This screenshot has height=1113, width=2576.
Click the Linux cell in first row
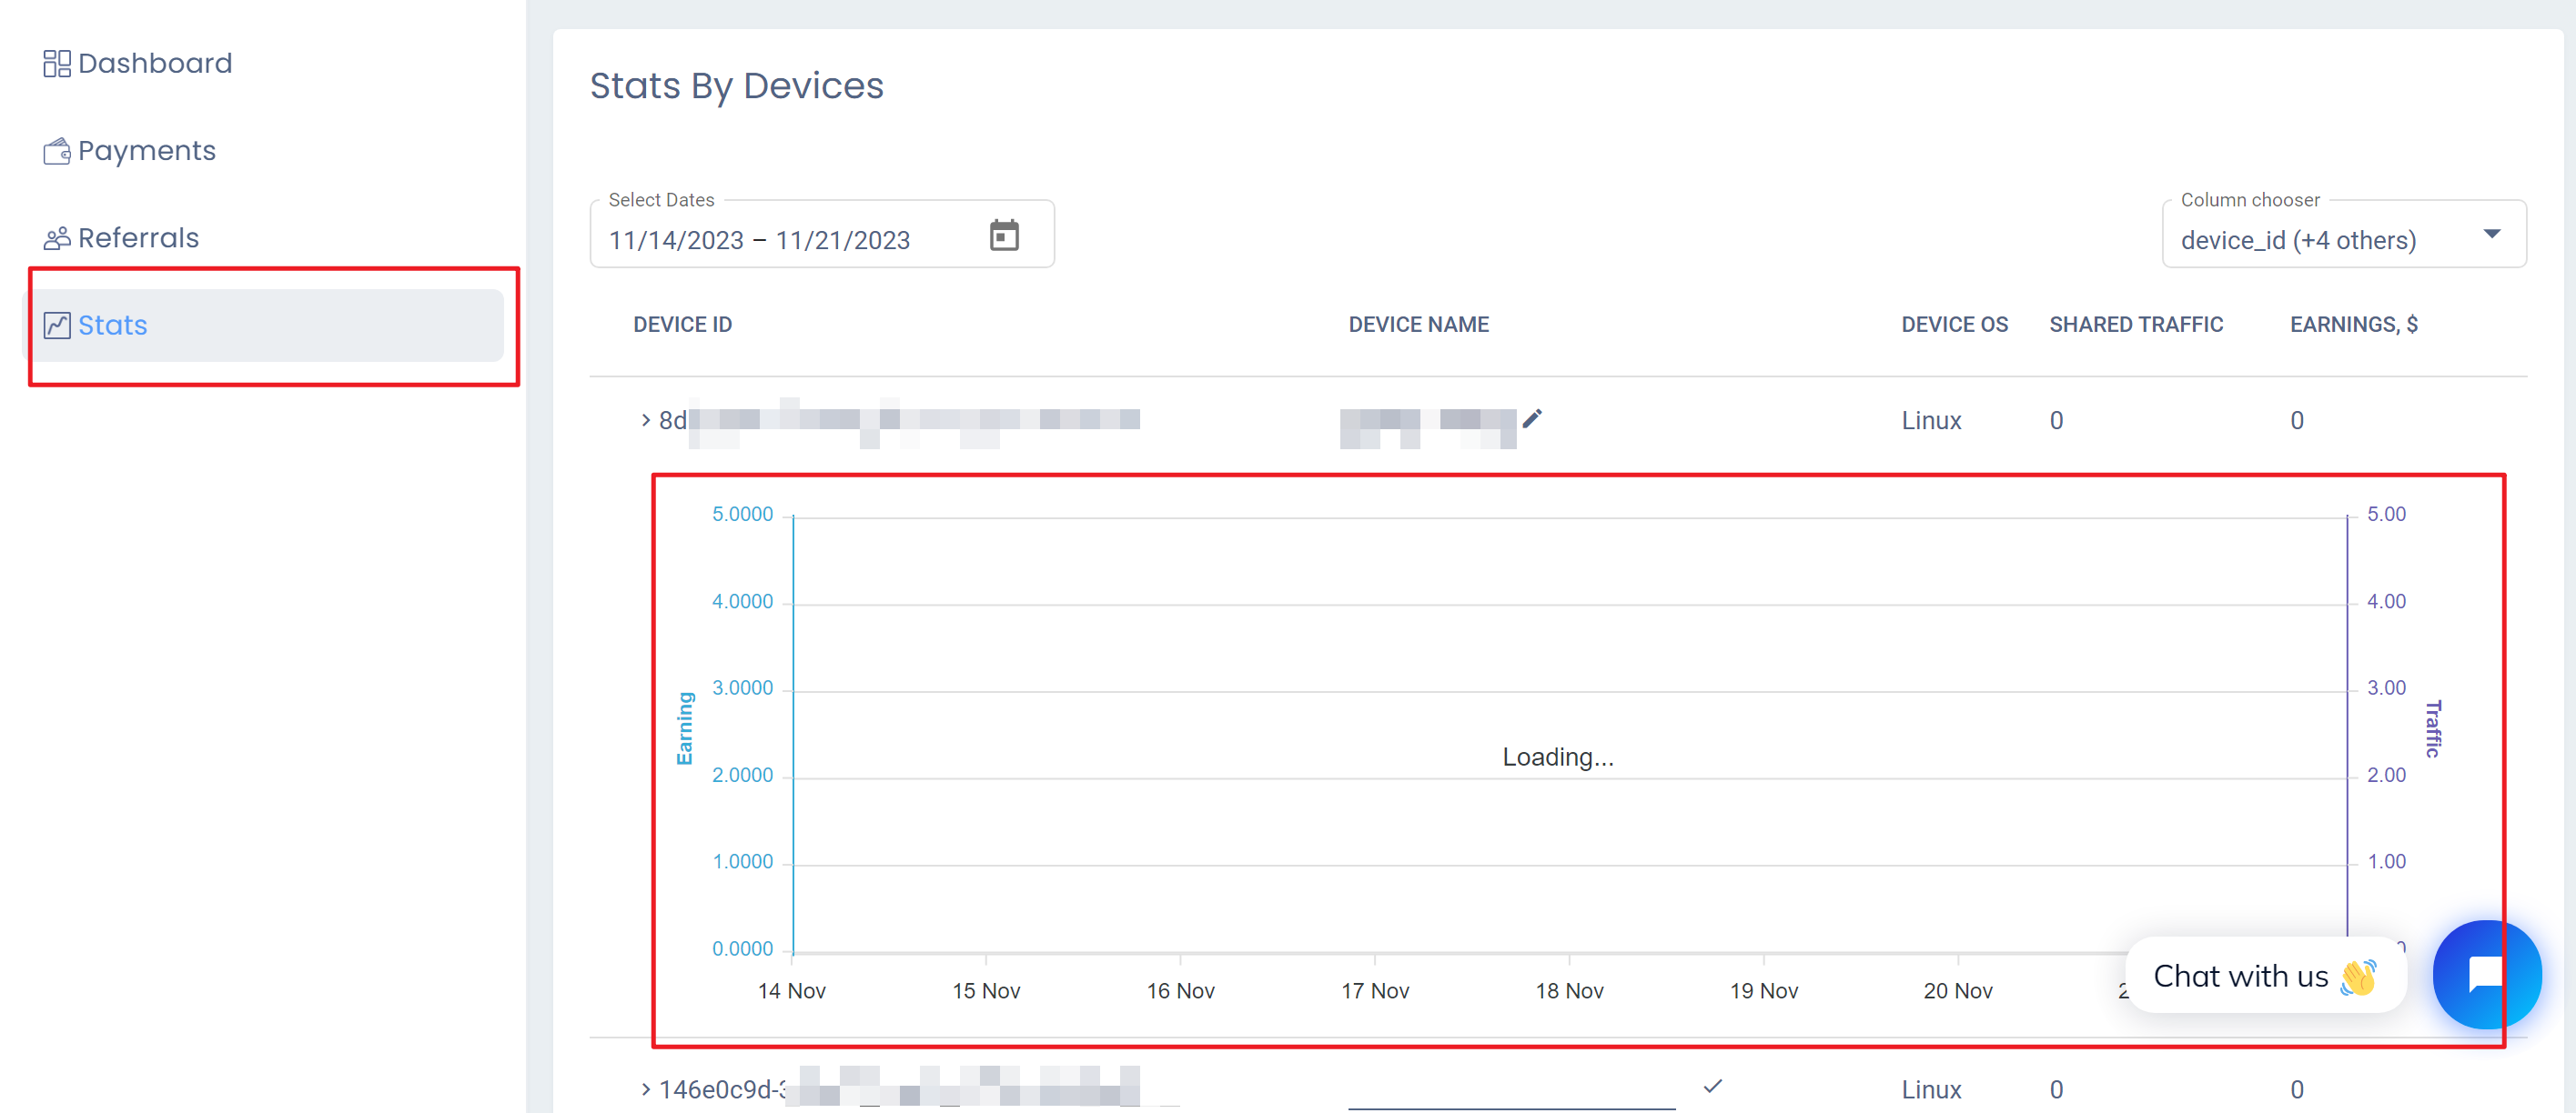coord(1931,421)
